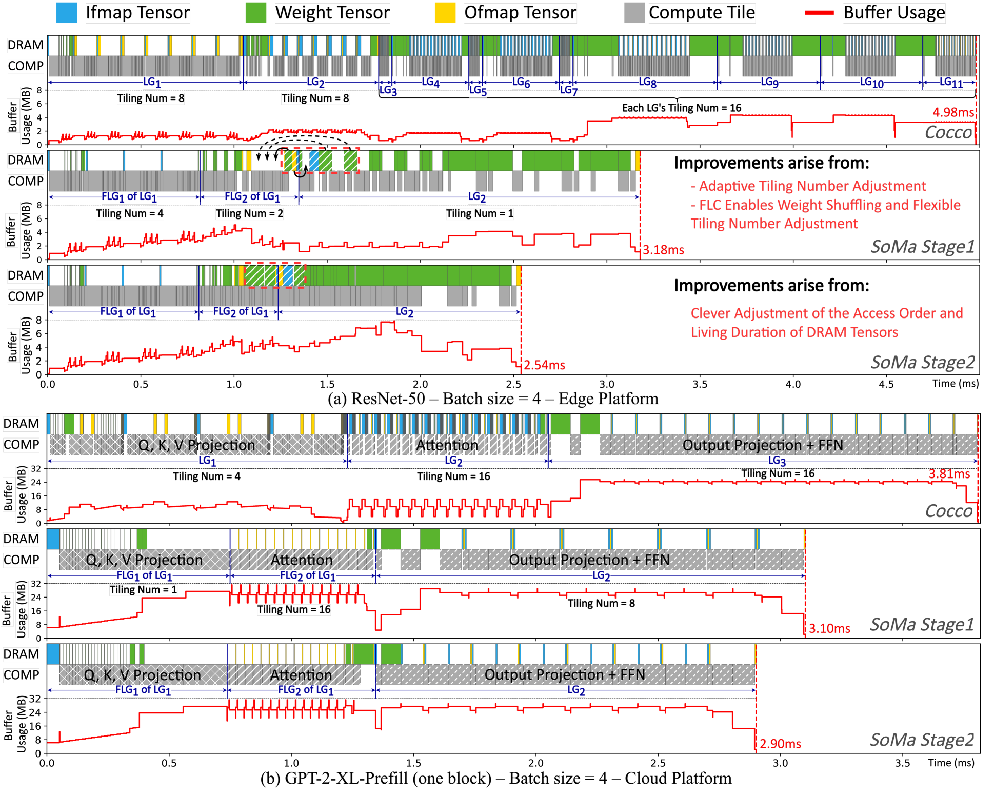The width and height of the screenshot is (994, 796).
Task: Click the blue Ifmap Tensor legend swatch
Action: pyautogui.click(x=67, y=13)
